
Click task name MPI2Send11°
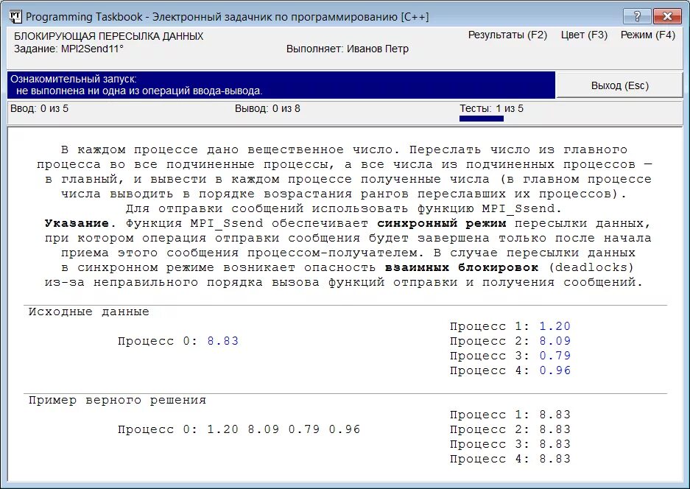pos(94,47)
